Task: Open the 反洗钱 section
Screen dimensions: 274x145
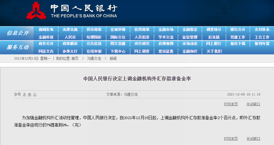Action: click(x=214, y=37)
